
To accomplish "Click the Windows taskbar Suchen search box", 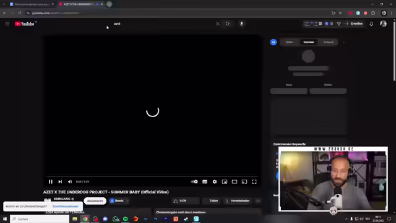I will 40,219.
